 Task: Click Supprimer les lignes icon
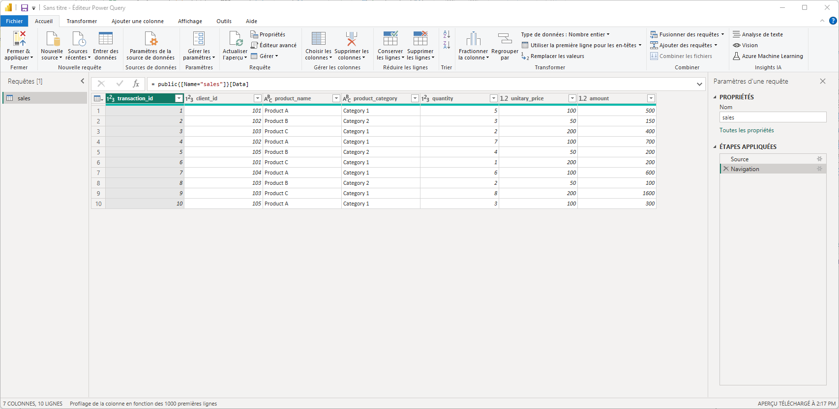tap(420, 38)
